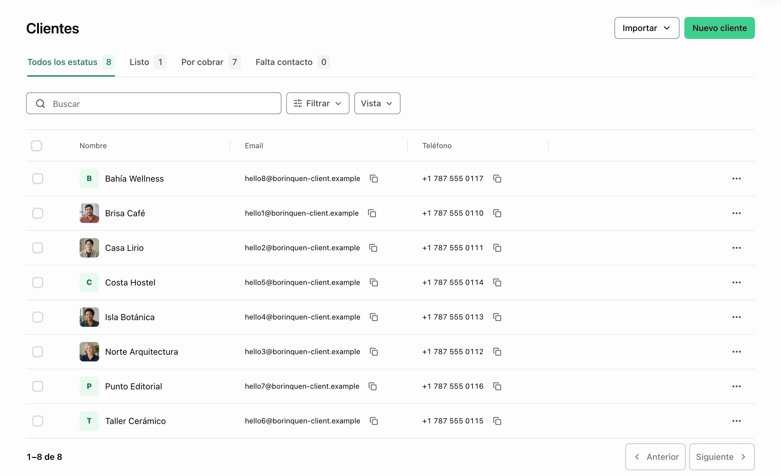The height and width of the screenshot is (475, 781).
Task: Copy Brisa Café email address
Action: click(x=372, y=213)
